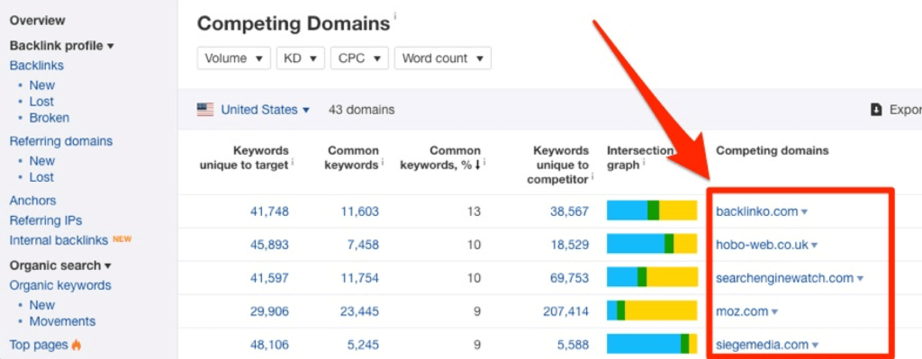Open the Volume filter dropdown
Screen dimensions: 922x359
click(x=233, y=58)
